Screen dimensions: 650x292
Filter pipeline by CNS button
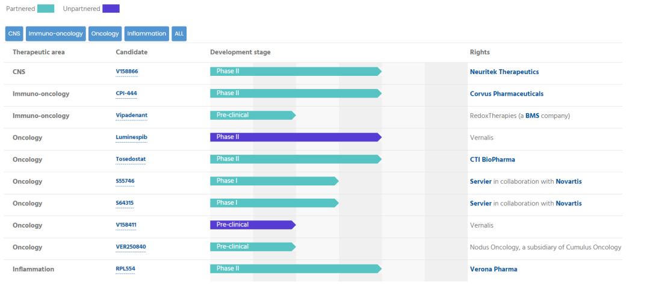point(14,34)
